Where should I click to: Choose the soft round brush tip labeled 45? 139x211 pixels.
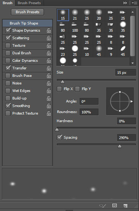[99, 51]
